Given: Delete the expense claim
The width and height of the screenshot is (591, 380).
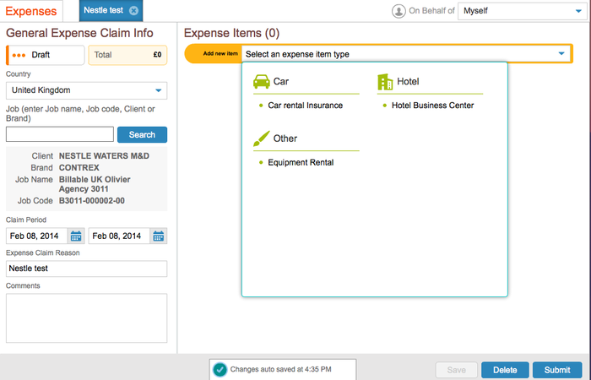Looking at the screenshot, I should (505, 370).
